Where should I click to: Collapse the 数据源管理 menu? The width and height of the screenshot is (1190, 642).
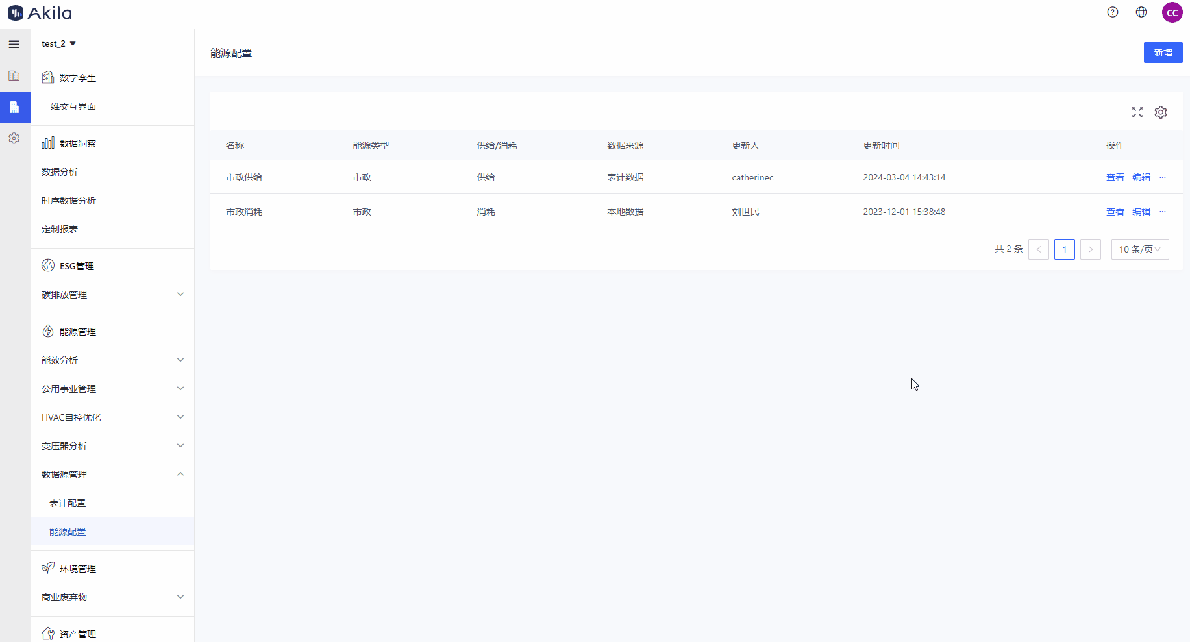(x=112, y=475)
